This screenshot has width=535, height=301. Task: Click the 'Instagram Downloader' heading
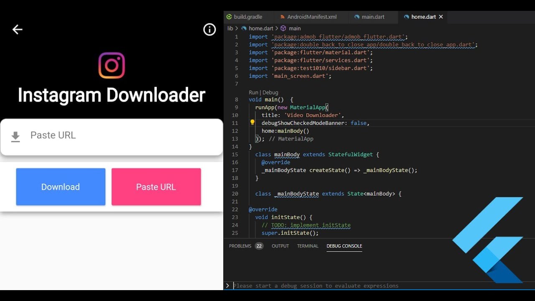point(112,95)
